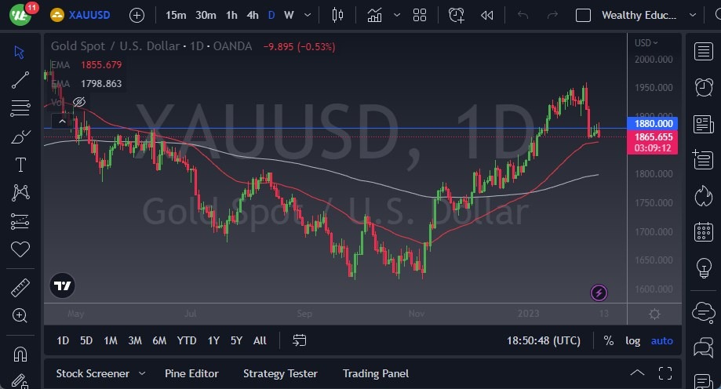
Task: Switch to the 30m timeframe
Action: tap(206, 15)
